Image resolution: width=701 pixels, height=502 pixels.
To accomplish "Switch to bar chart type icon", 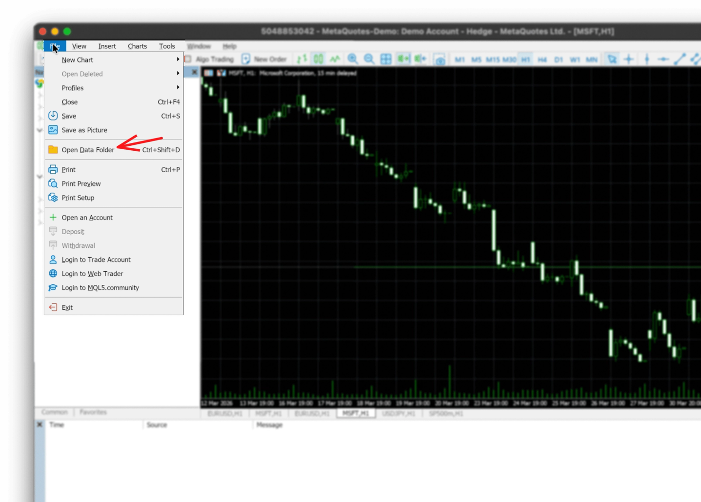I will pyautogui.click(x=302, y=59).
